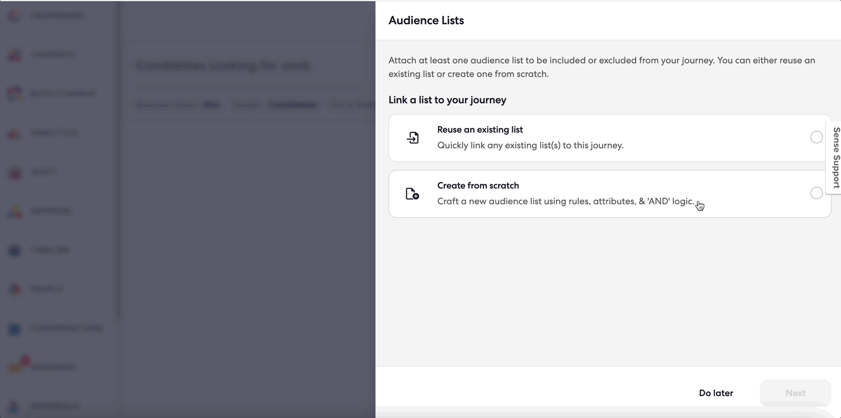Click the Create from scratch title text
The height and width of the screenshot is (418, 841).
tap(478, 185)
